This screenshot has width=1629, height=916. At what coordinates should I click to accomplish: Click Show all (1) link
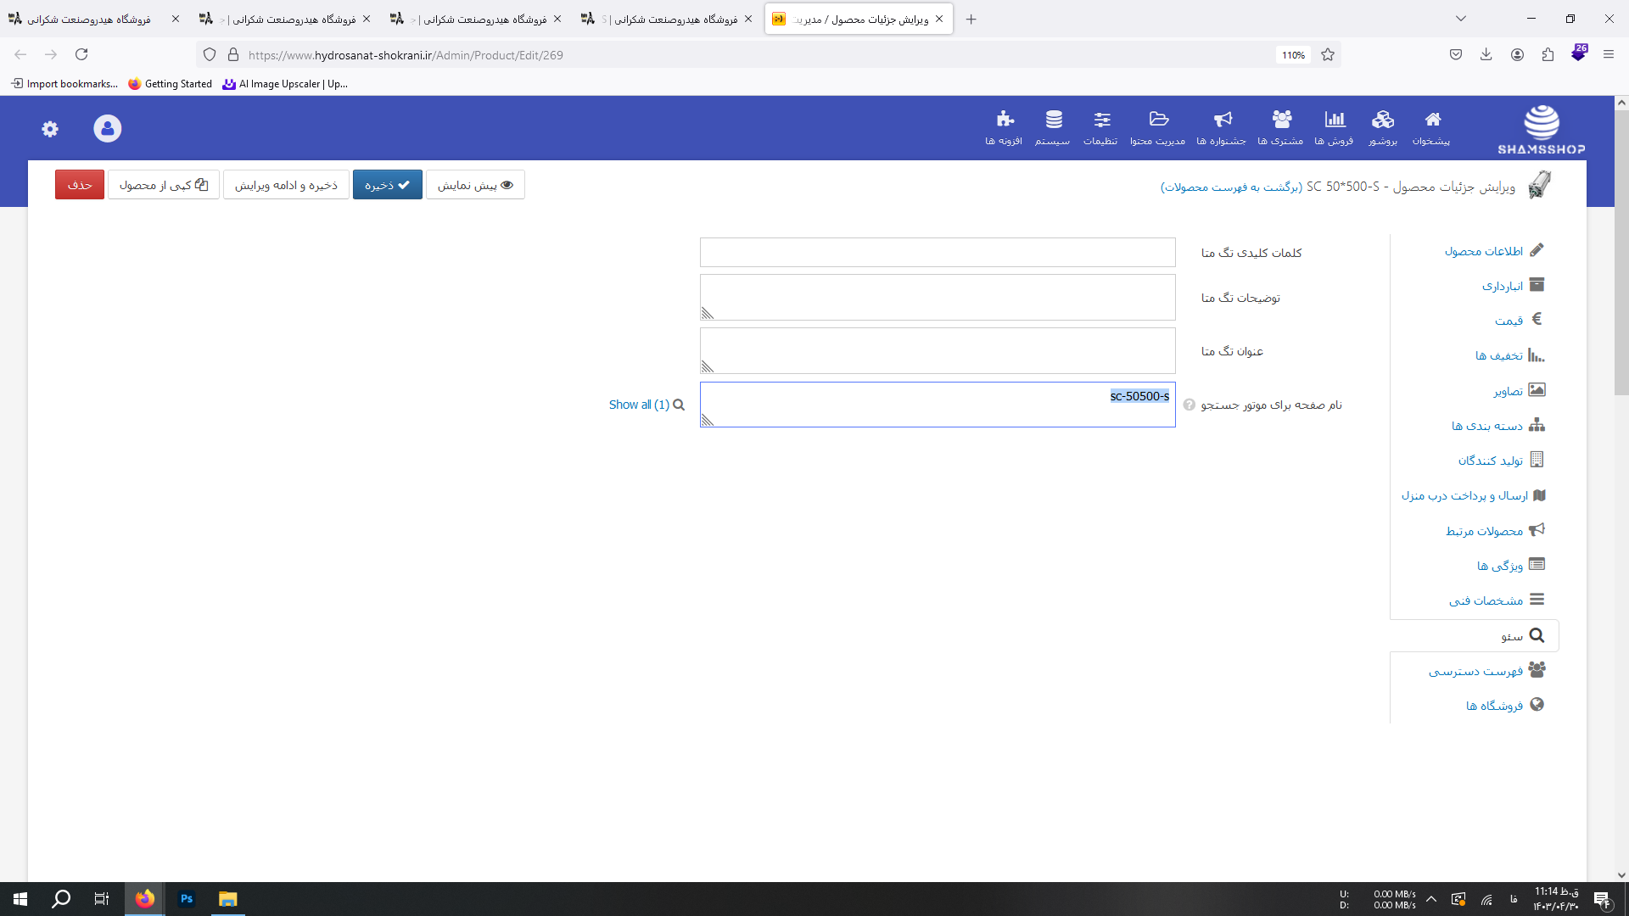point(639,405)
